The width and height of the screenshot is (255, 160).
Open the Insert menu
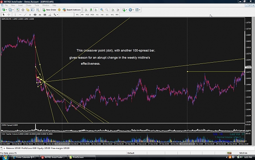20,5
